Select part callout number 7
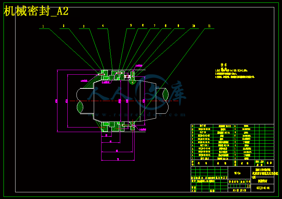 coord(154,26)
